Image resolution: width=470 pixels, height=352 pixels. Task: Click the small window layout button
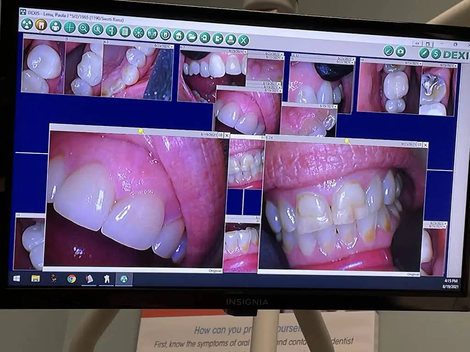coord(428,44)
